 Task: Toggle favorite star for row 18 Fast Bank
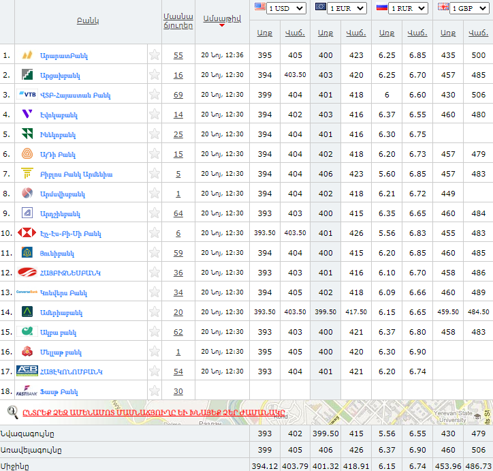pyautogui.click(x=155, y=391)
